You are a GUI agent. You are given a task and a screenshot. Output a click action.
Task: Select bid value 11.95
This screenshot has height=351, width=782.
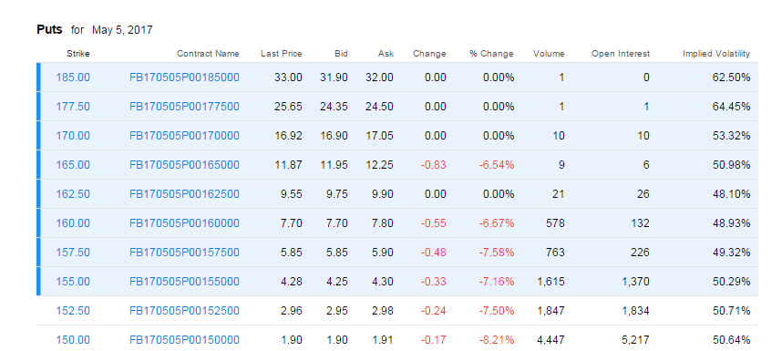pos(334,165)
